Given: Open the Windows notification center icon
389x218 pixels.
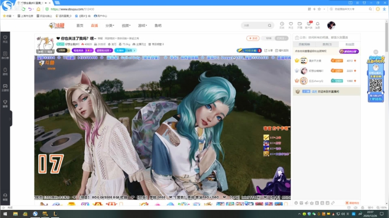Looking at the screenshot, I should tap(381, 214).
